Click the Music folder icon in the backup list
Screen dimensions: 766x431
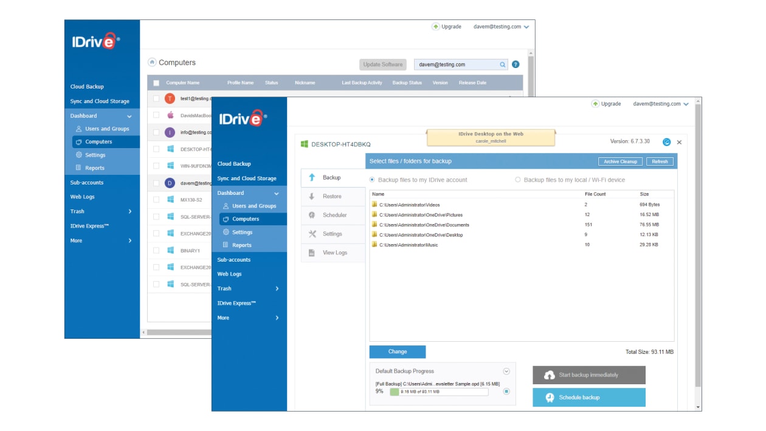[x=374, y=245]
